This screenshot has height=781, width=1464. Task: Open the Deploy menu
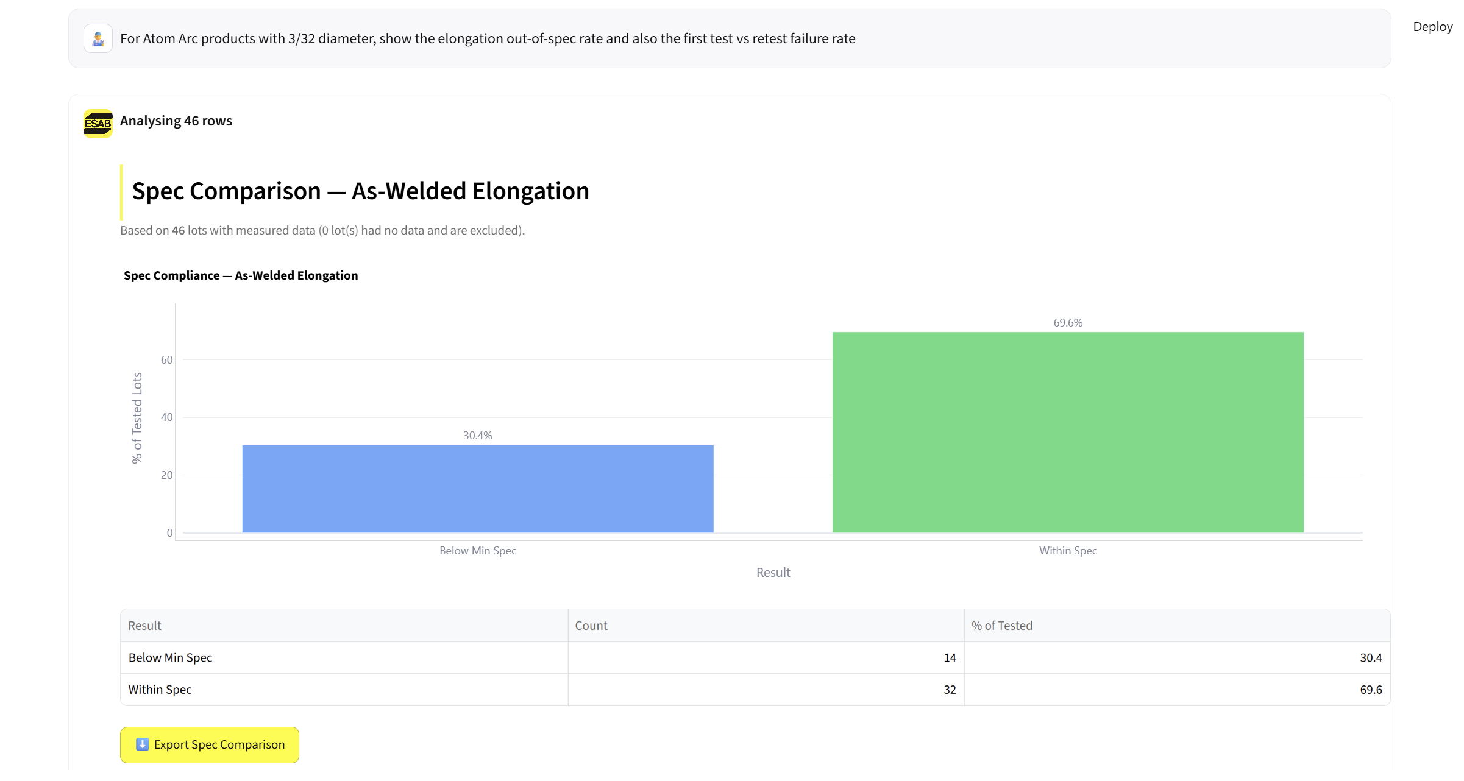point(1432,27)
